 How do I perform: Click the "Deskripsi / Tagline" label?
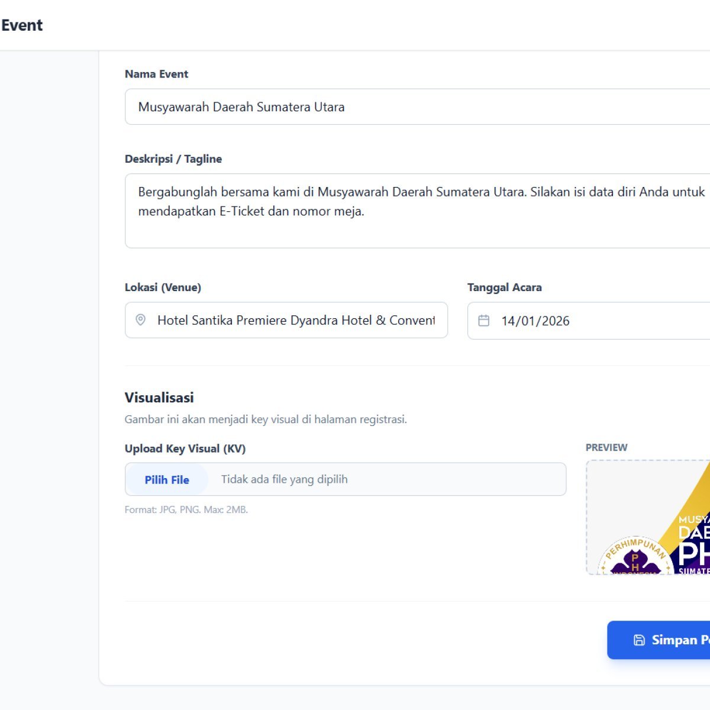click(x=173, y=159)
